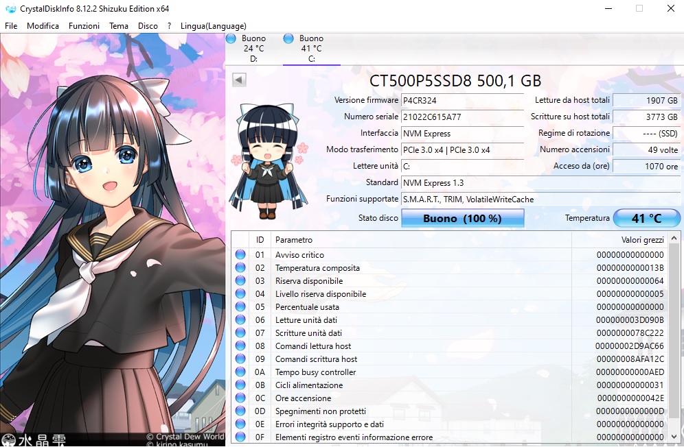Select raw value 000000003D090B
684x447 pixels.
pos(630,320)
